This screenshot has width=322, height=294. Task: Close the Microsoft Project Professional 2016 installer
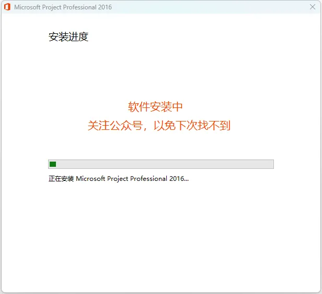(x=313, y=7)
